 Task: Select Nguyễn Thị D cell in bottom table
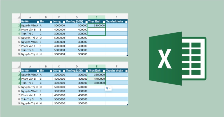(30, 87)
